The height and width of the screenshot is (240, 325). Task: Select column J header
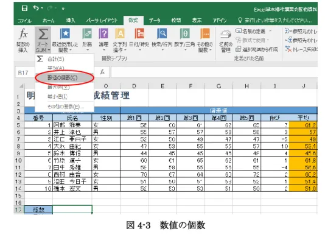[303, 86]
